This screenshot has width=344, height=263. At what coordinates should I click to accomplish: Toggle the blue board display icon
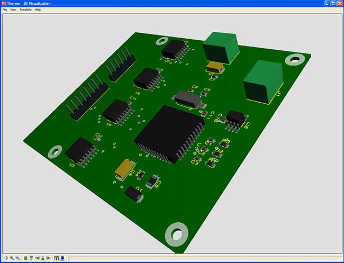(x=62, y=258)
